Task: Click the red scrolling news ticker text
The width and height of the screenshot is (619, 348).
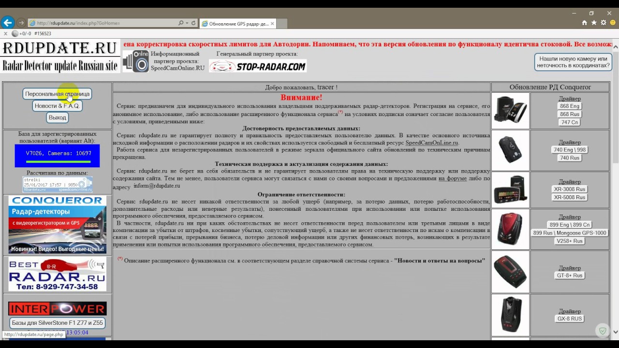Action: tap(368, 44)
